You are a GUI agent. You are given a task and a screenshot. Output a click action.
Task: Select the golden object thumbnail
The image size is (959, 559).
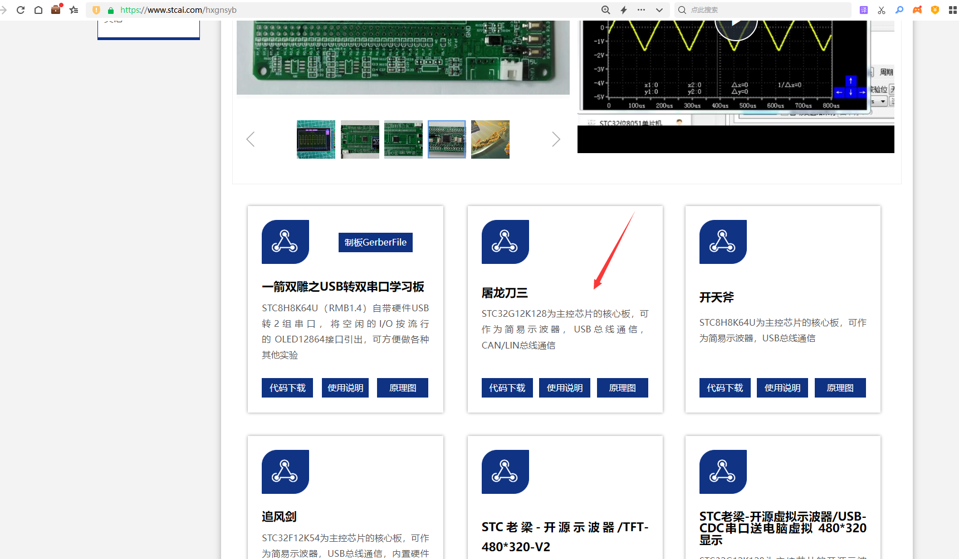(490, 139)
